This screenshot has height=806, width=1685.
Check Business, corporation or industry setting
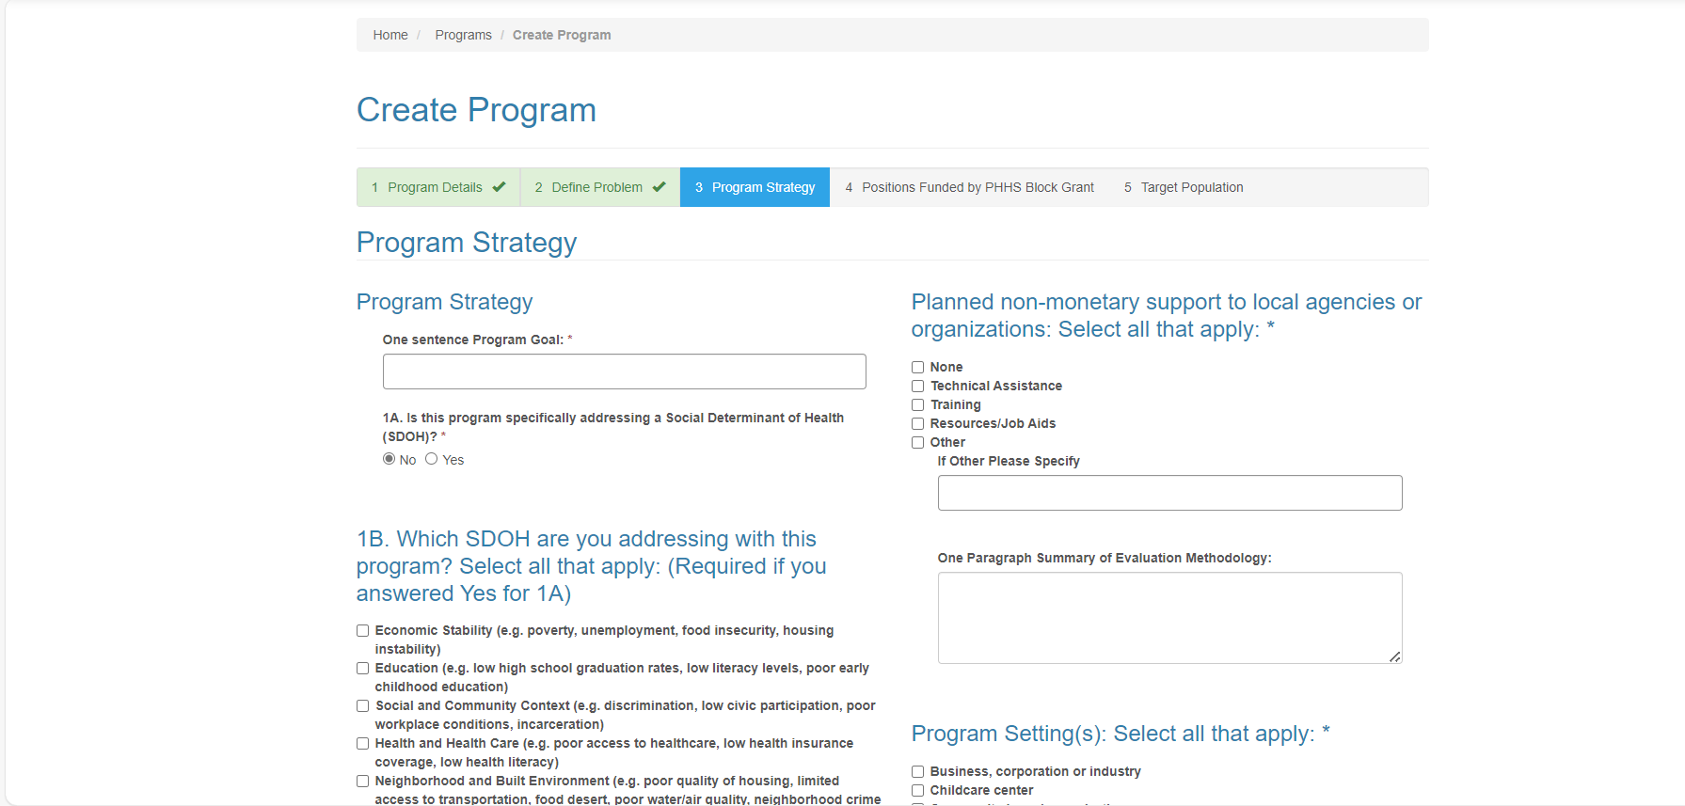coord(917,772)
